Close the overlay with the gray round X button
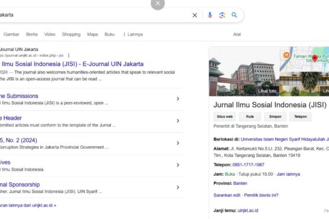 [x=158, y=4]
